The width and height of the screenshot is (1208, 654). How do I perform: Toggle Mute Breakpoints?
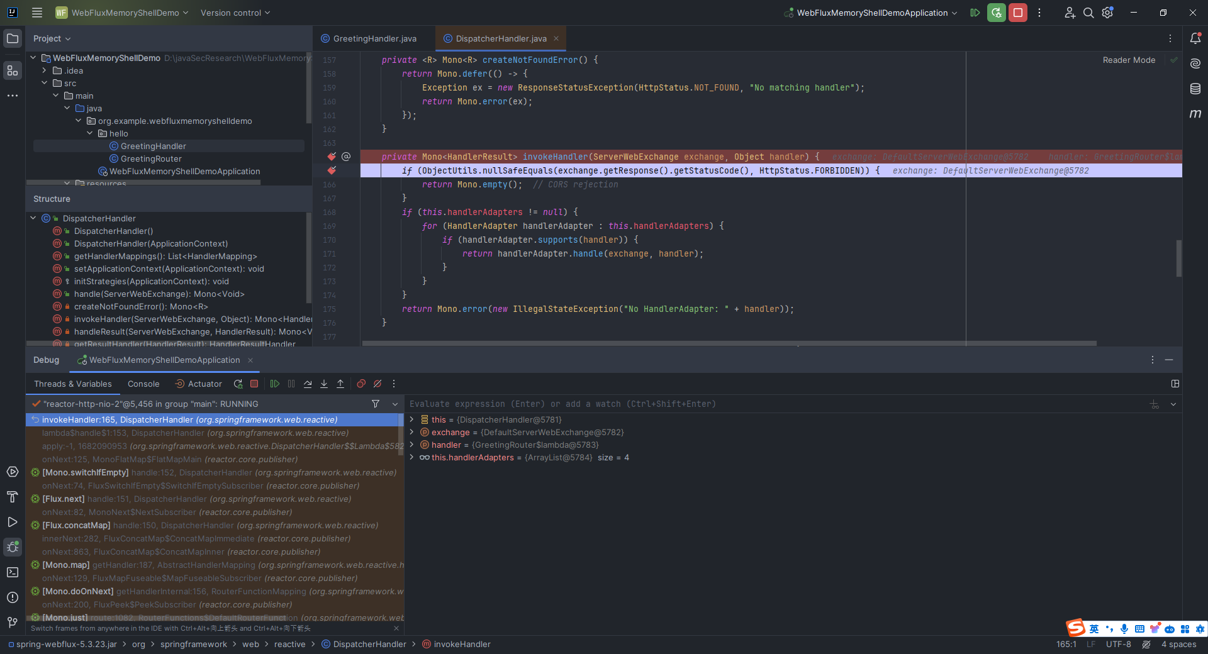tap(377, 384)
